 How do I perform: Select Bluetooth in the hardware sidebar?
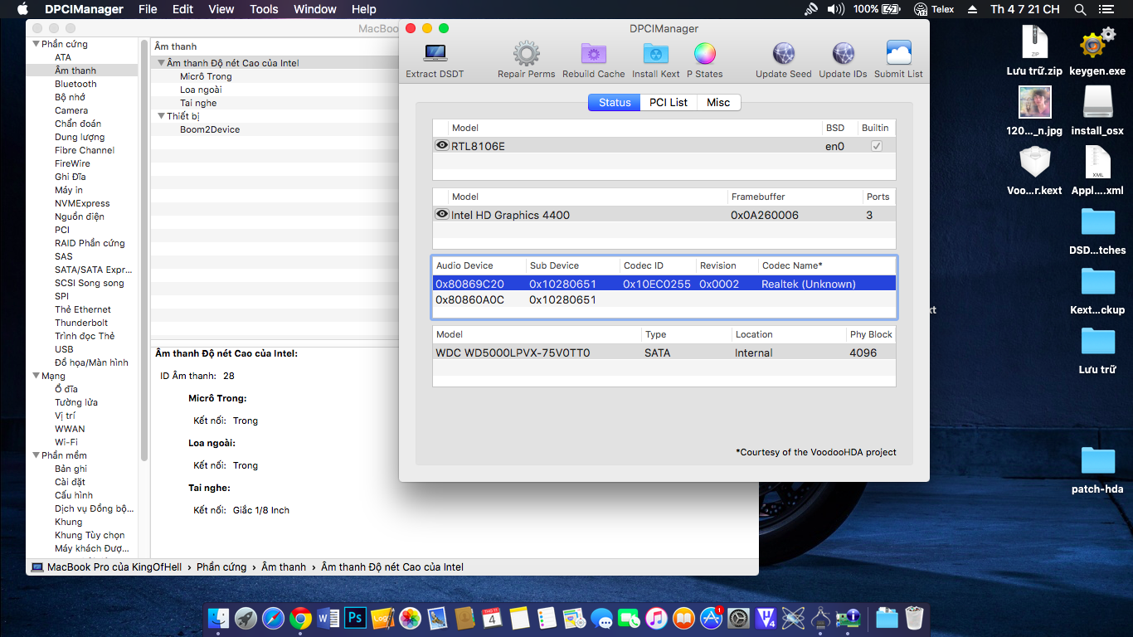(75, 84)
